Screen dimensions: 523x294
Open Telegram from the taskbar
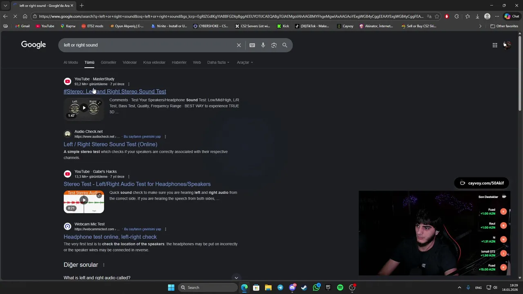pyautogui.click(x=280, y=287)
